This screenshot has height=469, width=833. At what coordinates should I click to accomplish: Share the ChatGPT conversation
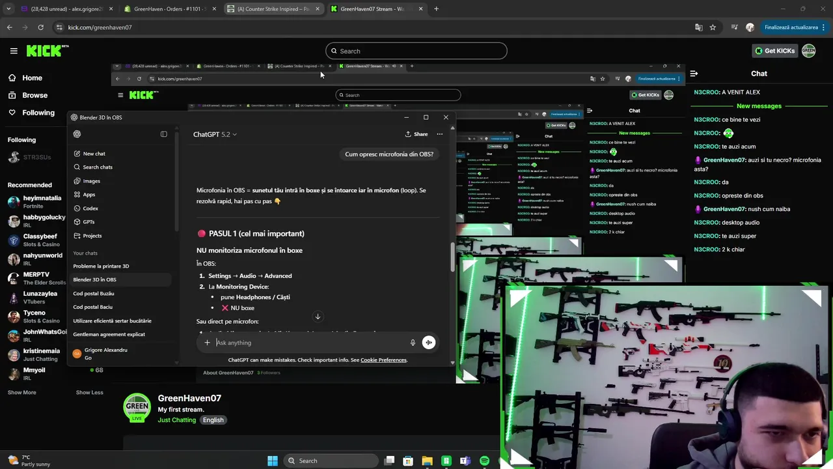[416, 134]
